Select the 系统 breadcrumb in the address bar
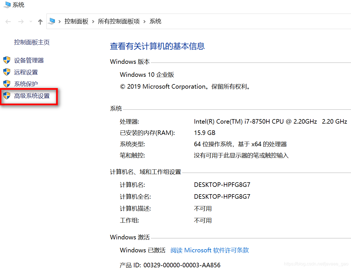Viewport: 351px width, 269px height. tap(155, 21)
